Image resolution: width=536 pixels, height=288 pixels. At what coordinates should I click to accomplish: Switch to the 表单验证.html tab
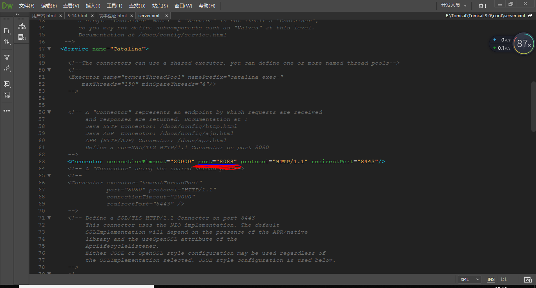click(113, 16)
